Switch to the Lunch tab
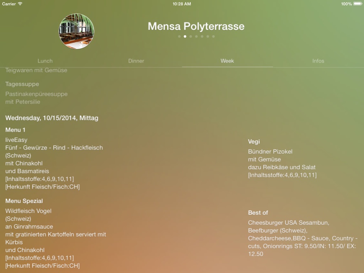Image resolution: width=364 pixels, height=273 pixels. click(45, 61)
